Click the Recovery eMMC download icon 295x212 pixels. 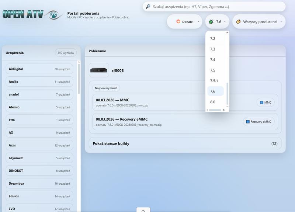tap(248, 122)
